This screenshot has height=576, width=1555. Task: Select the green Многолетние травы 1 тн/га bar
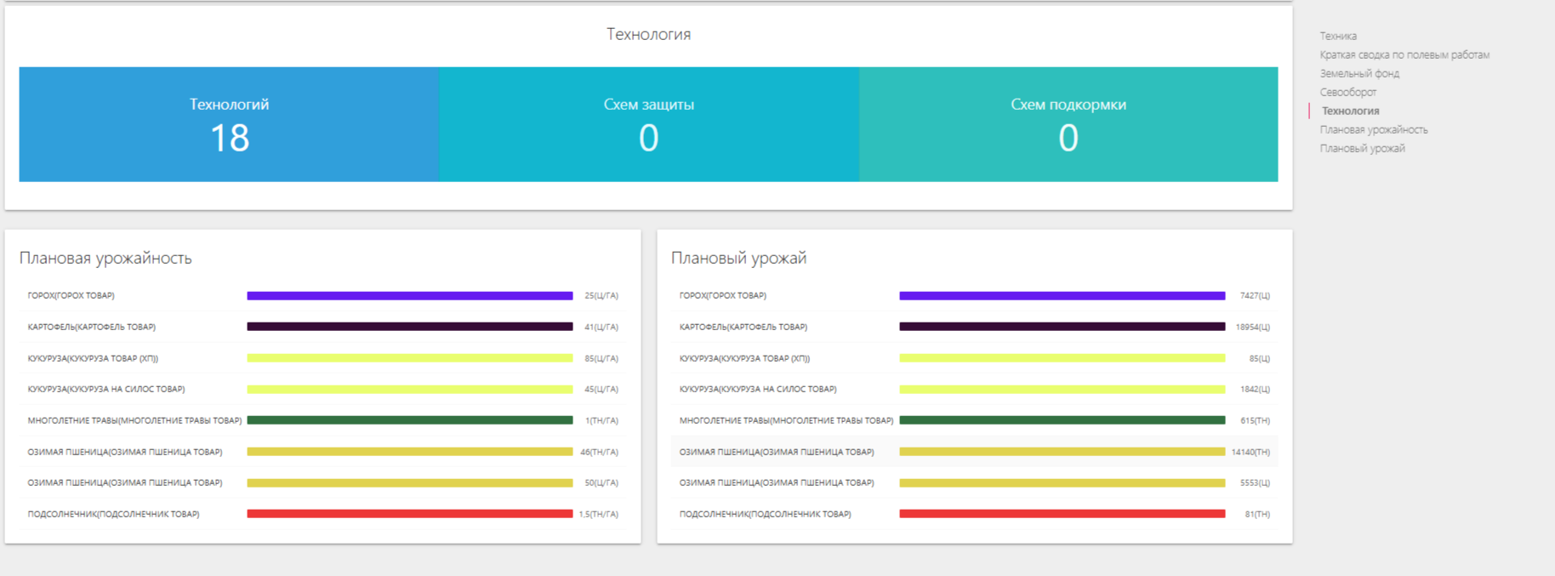(x=409, y=420)
